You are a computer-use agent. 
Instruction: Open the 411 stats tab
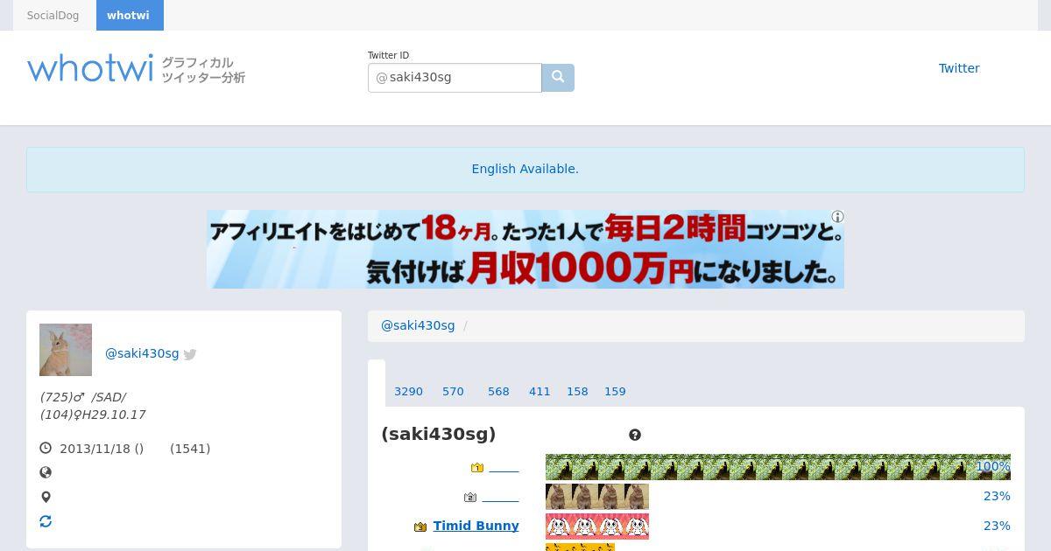pos(540,392)
